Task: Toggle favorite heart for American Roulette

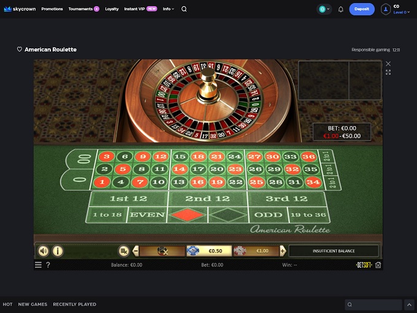Action: [20, 49]
